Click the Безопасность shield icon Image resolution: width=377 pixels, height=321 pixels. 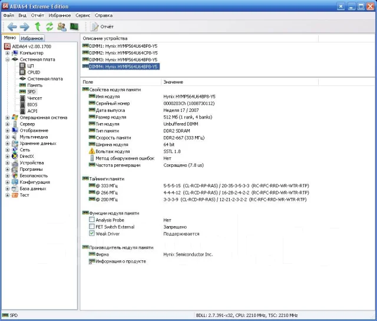point(15,176)
